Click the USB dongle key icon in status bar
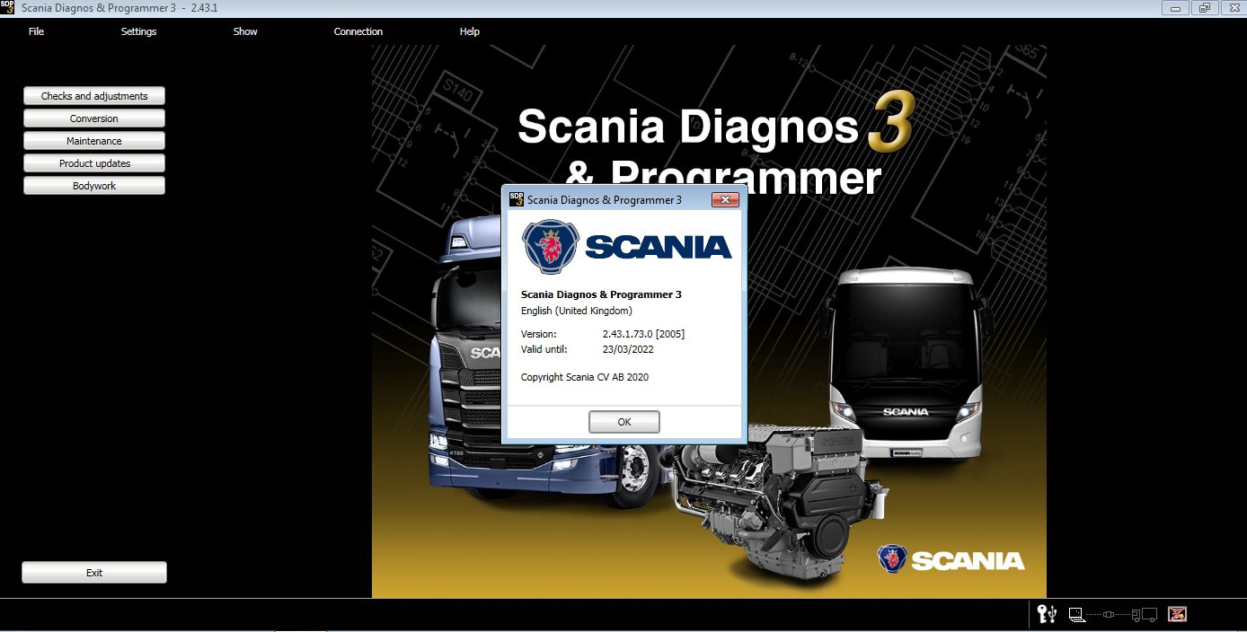Image resolution: width=1247 pixels, height=632 pixels. point(1045,614)
